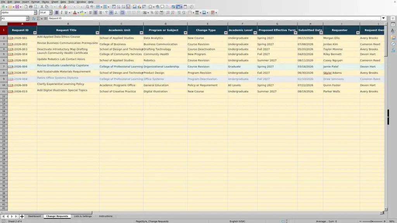Click the Format as Percent icon
This screenshot has width=397, height=223.
(152, 12)
